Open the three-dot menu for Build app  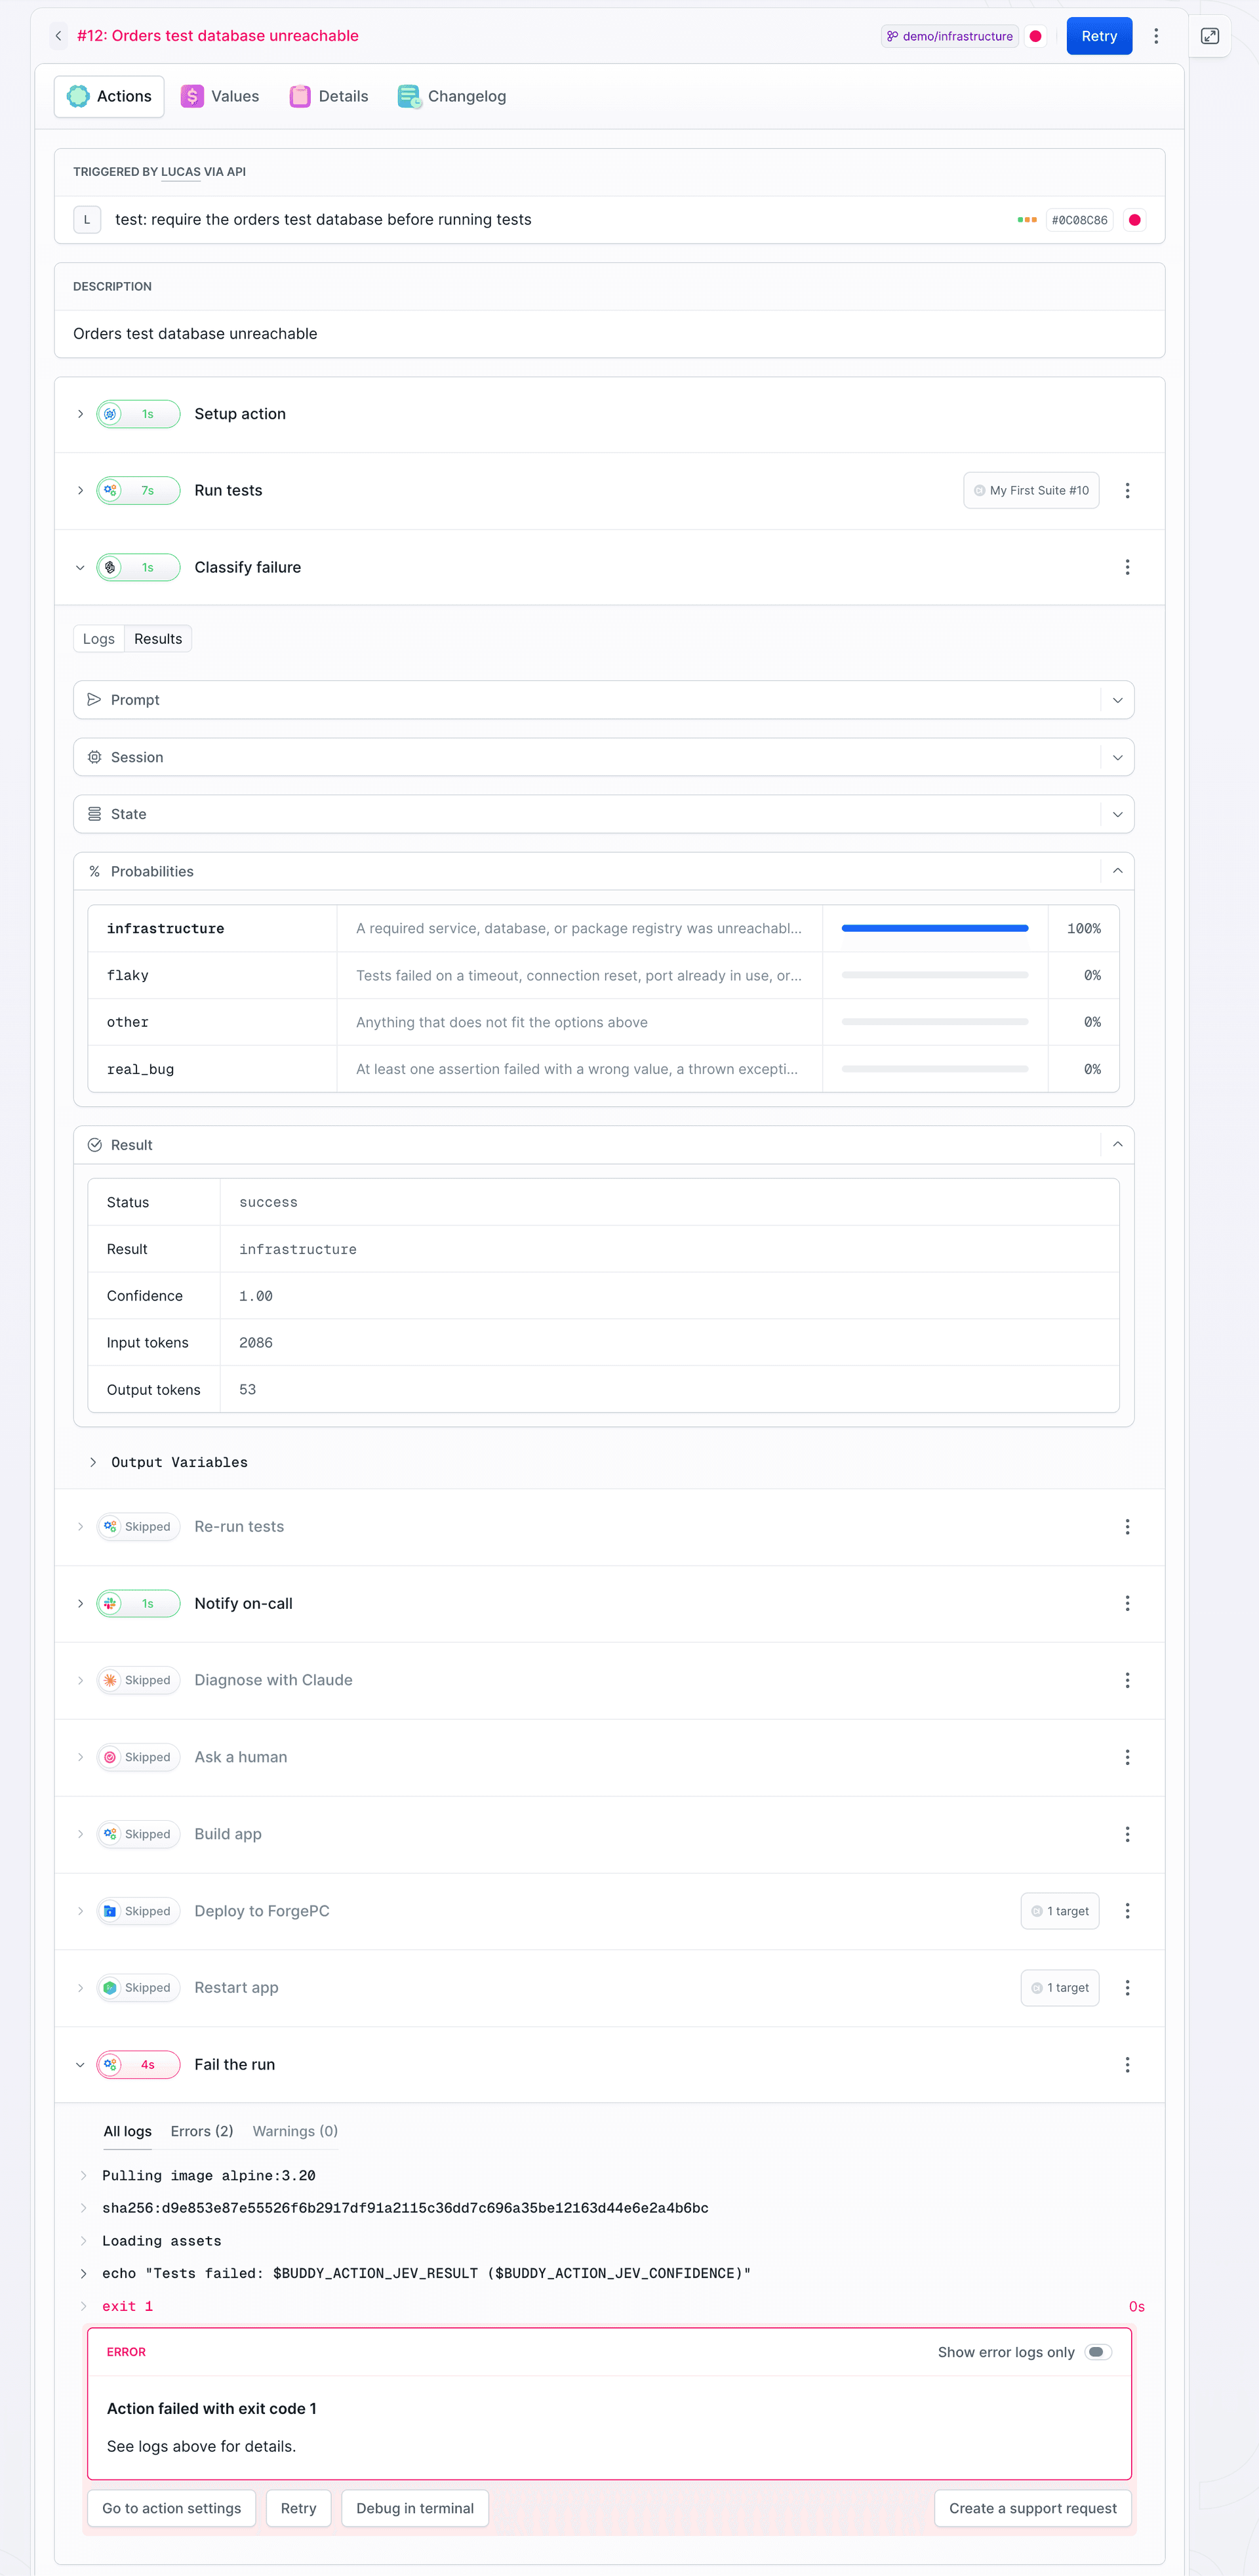(1127, 1834)
